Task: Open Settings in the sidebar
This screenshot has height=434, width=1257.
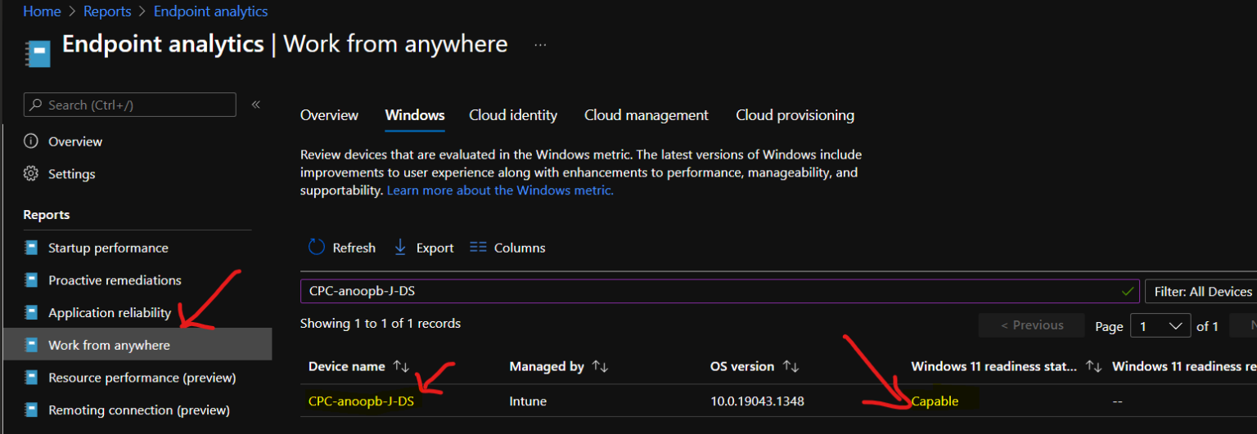Action: (71, 174)
